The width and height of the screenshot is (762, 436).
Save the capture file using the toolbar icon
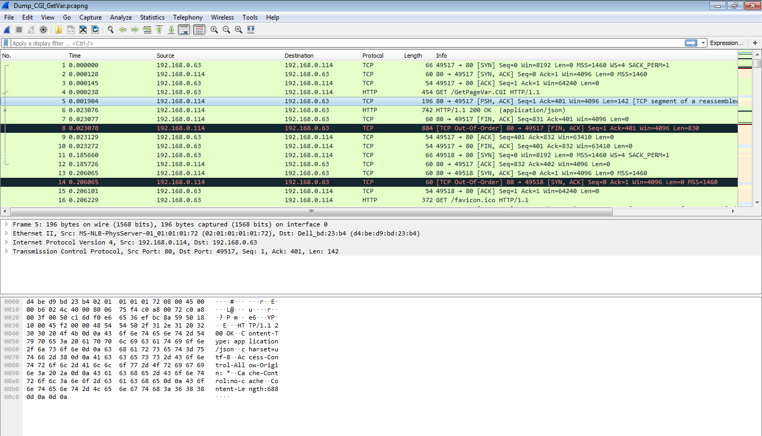70,30
